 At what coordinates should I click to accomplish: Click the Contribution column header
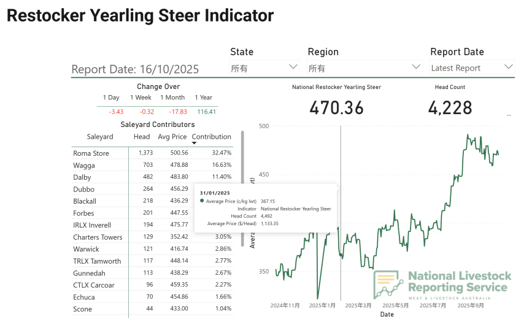click(211, 137)
